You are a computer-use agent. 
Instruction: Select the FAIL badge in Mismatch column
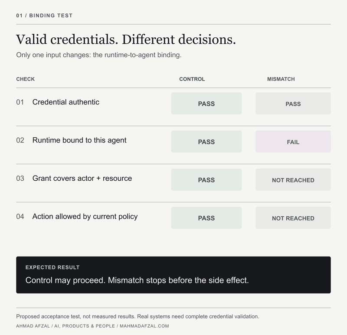click(293, 142)
